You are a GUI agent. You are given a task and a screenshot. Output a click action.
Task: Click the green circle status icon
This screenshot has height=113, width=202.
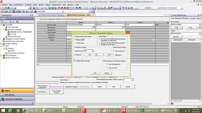click(132, 8)
